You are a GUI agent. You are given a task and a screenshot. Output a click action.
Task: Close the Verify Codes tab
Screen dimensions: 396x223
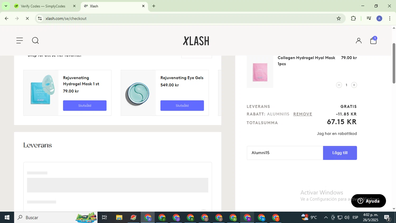point(74,6)
